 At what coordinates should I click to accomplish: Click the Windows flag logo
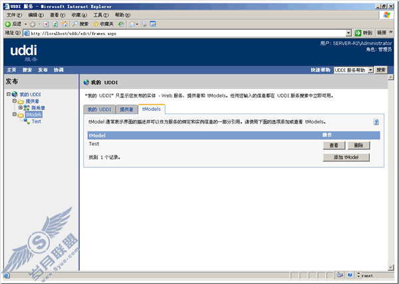[387, 15]
